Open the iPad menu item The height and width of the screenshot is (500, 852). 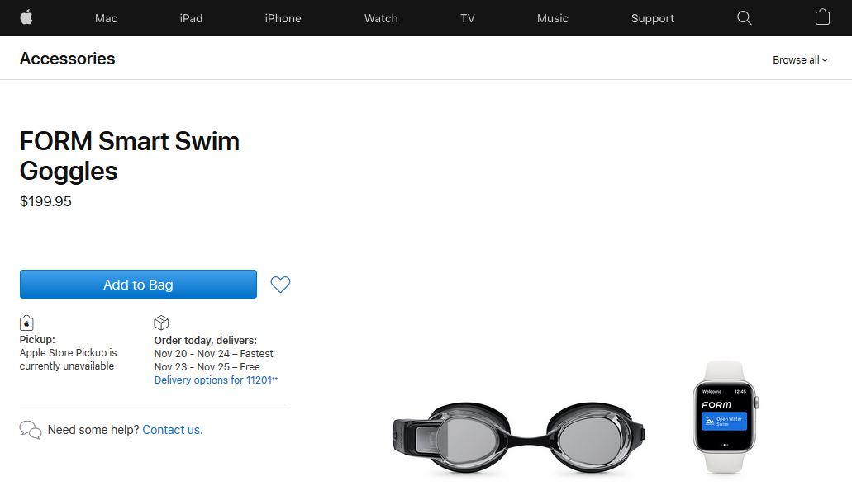point(191,18)
